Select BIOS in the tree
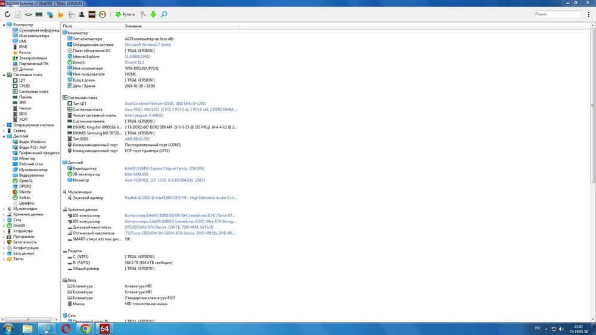596x335 pixels. [23, 114]
